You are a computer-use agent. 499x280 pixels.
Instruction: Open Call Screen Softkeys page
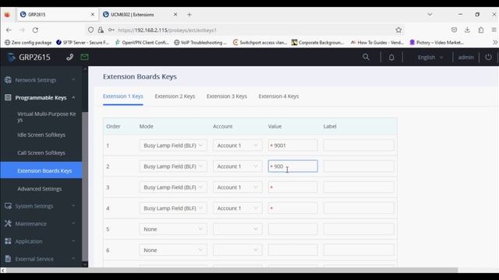[41, 152]
